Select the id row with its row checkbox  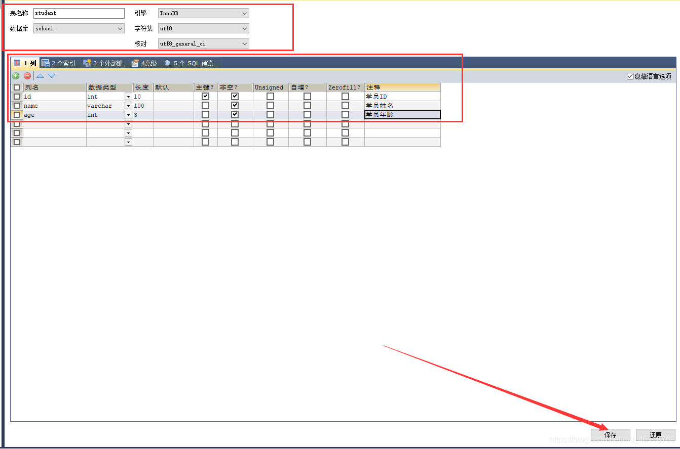[x=17, y=96]
